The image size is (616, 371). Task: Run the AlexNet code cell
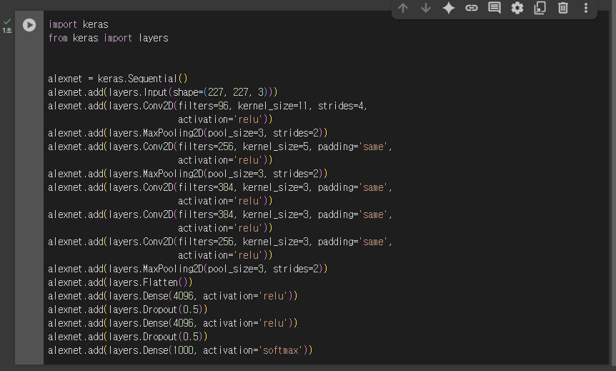(29, 25)
